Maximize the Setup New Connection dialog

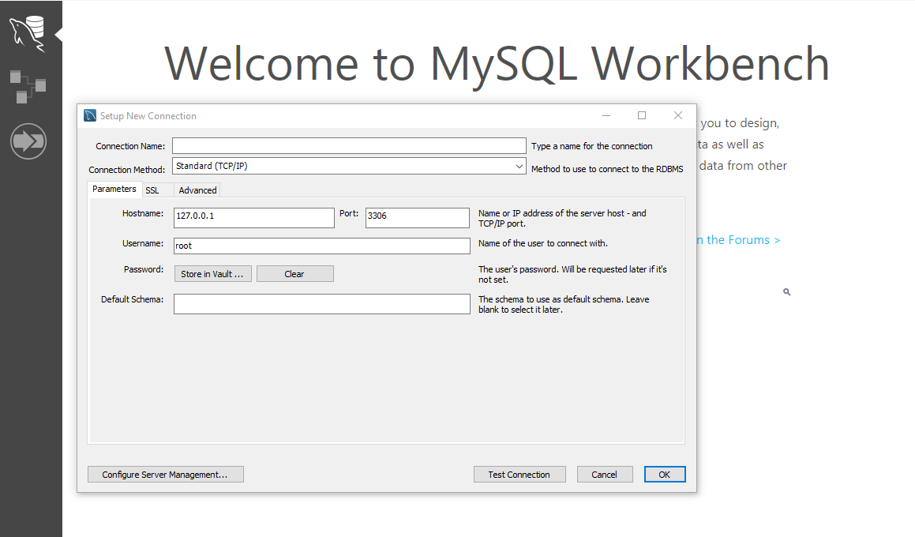(x=642, y=115)
